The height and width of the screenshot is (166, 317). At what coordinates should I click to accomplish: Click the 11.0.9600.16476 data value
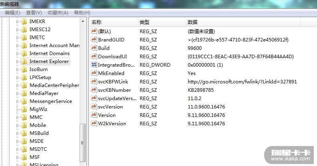pyautogui.click(x=206, y=107)
